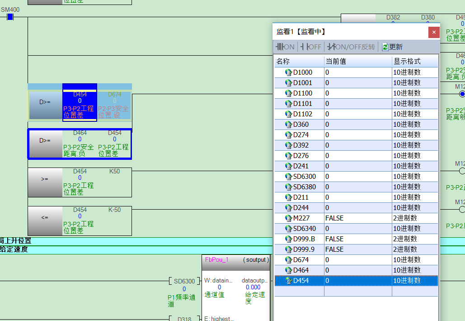Click the FbPou_1 function block header
The width and height of the screenshot is (465, 321).
tap(235, 260)
